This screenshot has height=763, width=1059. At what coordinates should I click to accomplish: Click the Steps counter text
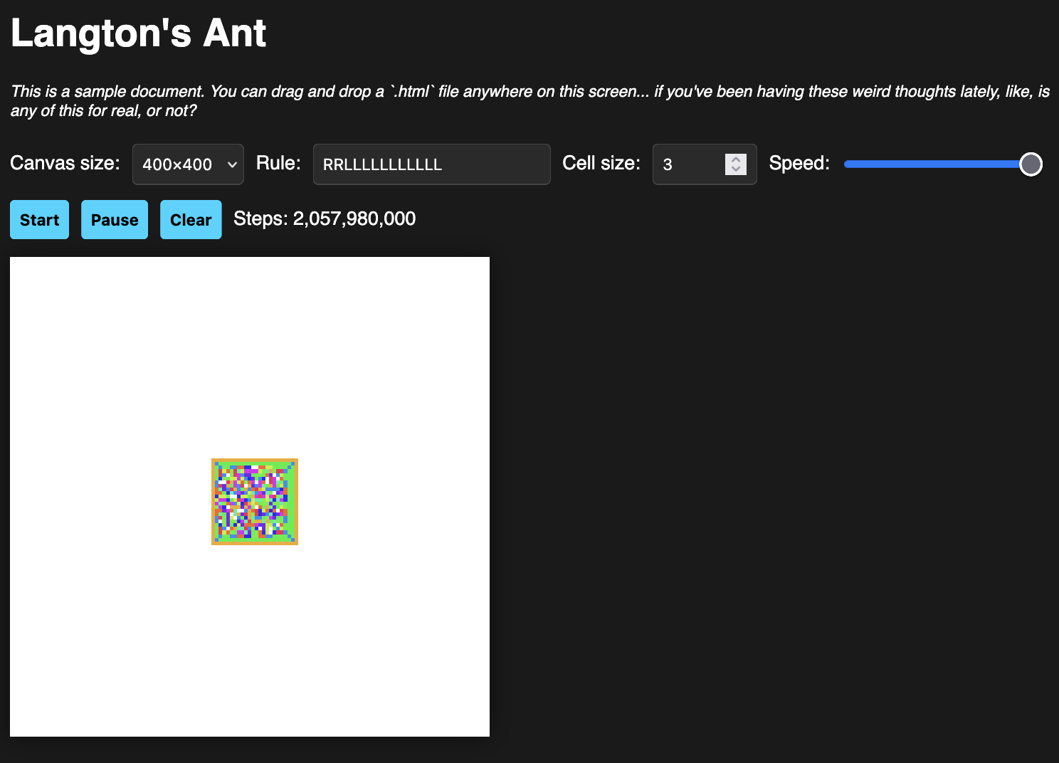point(325,219)
